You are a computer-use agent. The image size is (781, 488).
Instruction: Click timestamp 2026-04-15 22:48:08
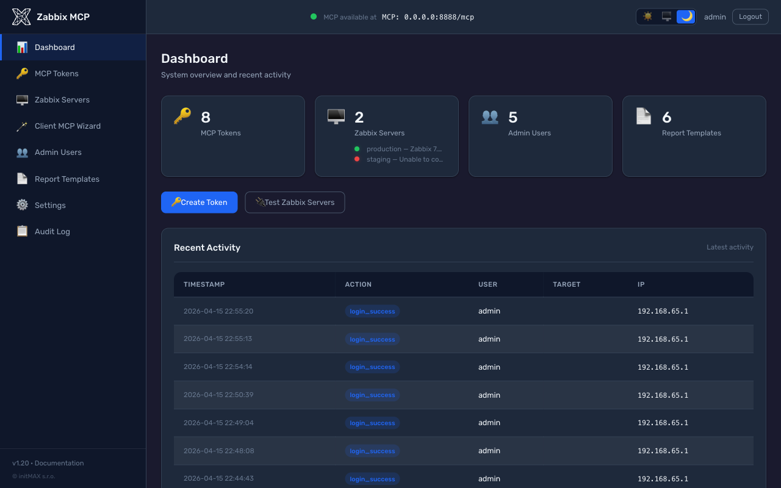click(x=218, y=451)
